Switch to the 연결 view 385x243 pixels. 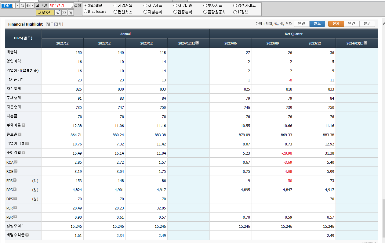(301, 23)
